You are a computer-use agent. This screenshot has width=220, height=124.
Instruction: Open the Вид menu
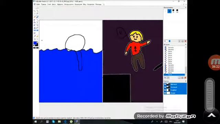point(84,4)
